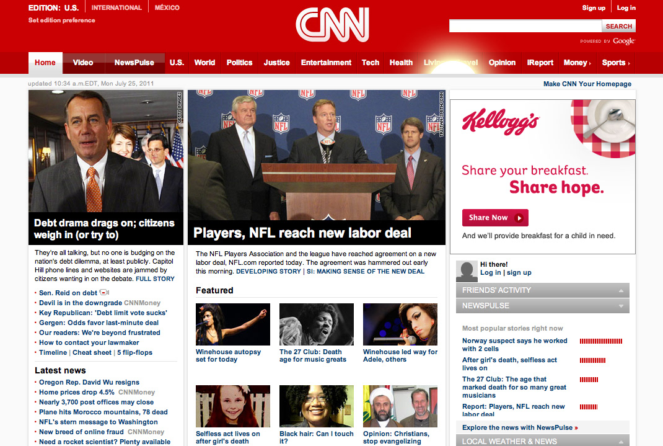The height and width of the screenshot is (446, 663).
Task: Click popularity bar for Norway suspect story
Action: coord(601,341)
